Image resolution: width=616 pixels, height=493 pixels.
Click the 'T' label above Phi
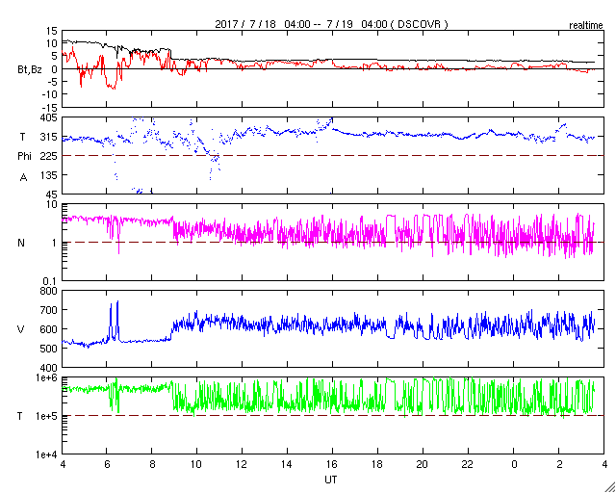[22, 137]
